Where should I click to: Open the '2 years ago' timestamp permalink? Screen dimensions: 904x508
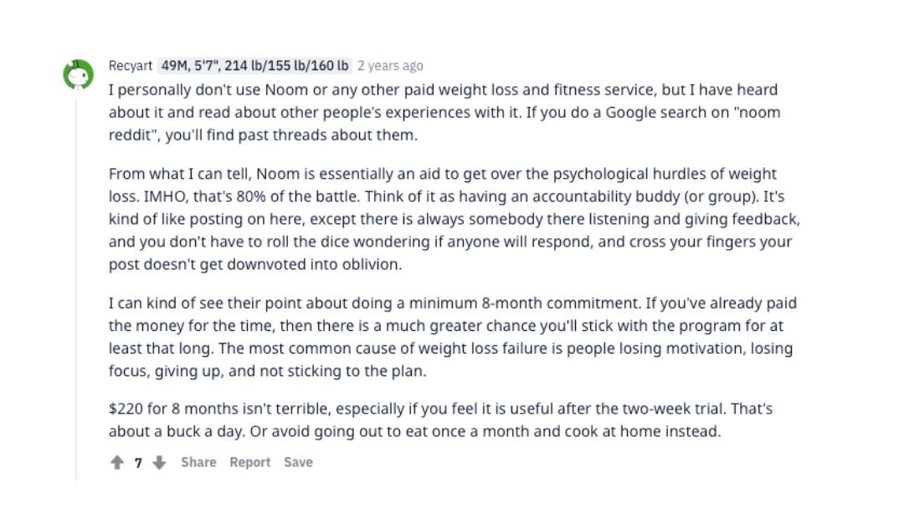[390, 65]
